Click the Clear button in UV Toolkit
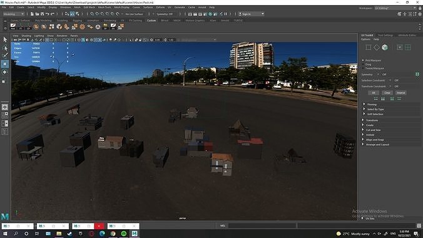The image size is (423, 238). (x=387, y=93)
